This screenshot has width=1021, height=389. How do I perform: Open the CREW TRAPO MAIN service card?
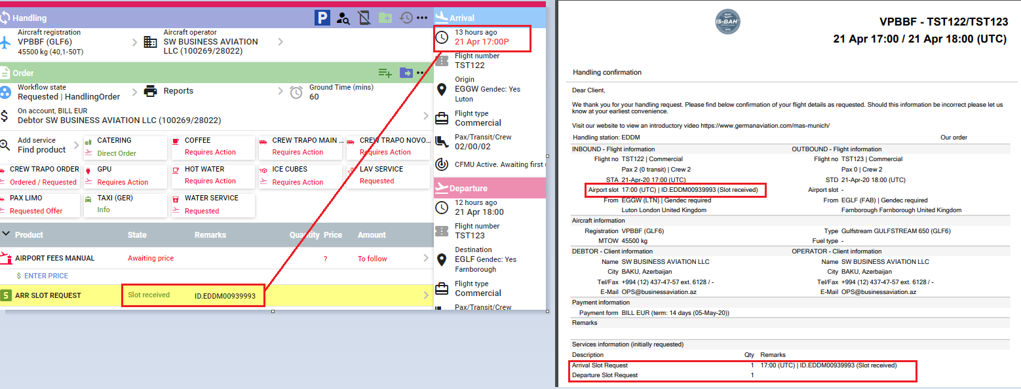click(300, 147)
